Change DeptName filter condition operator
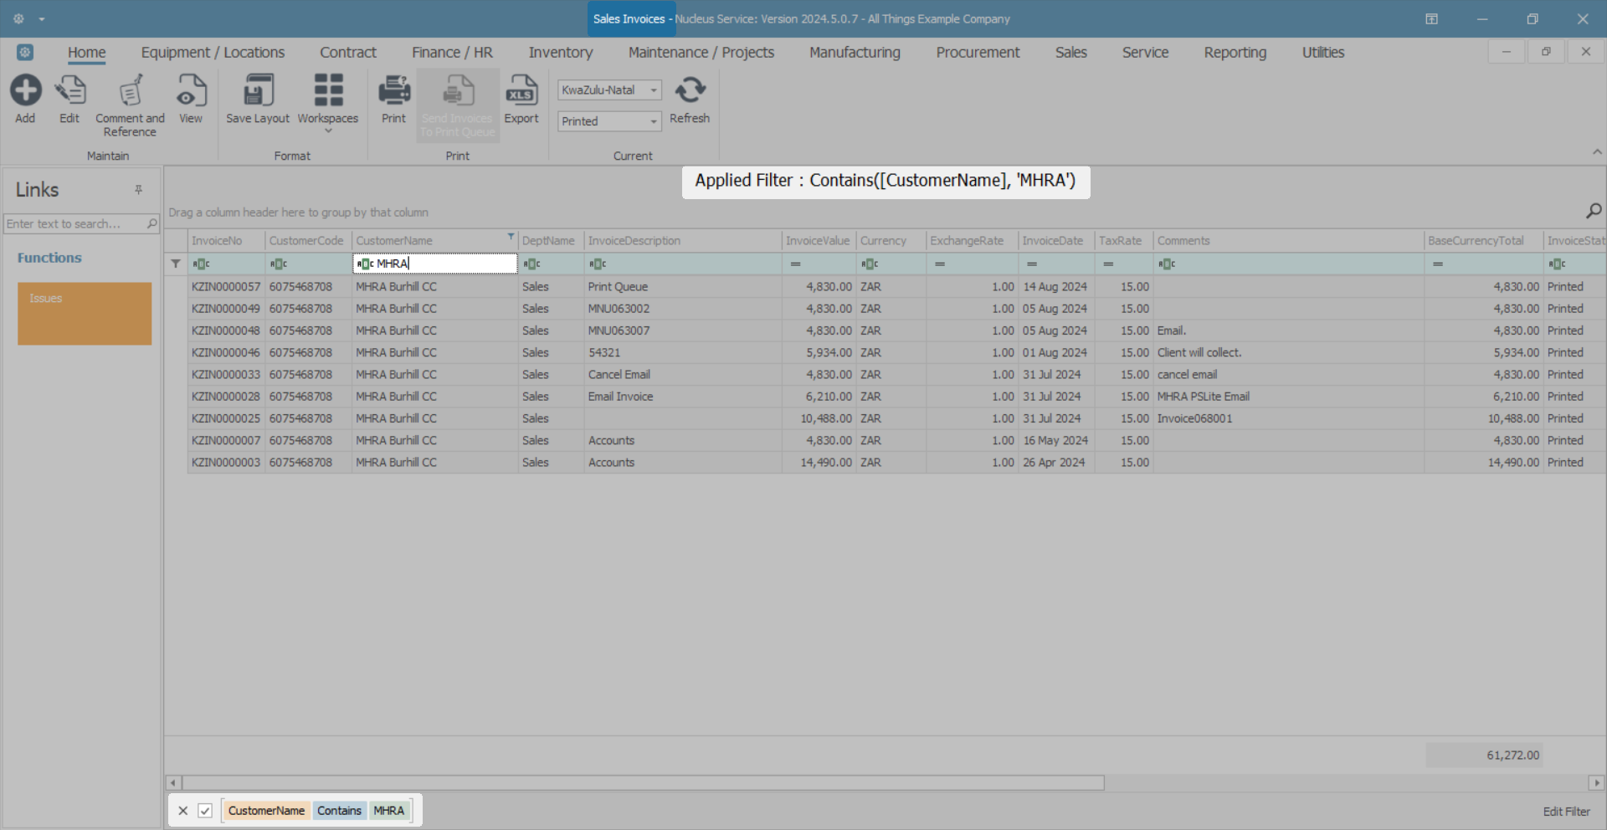 (532, 264)
